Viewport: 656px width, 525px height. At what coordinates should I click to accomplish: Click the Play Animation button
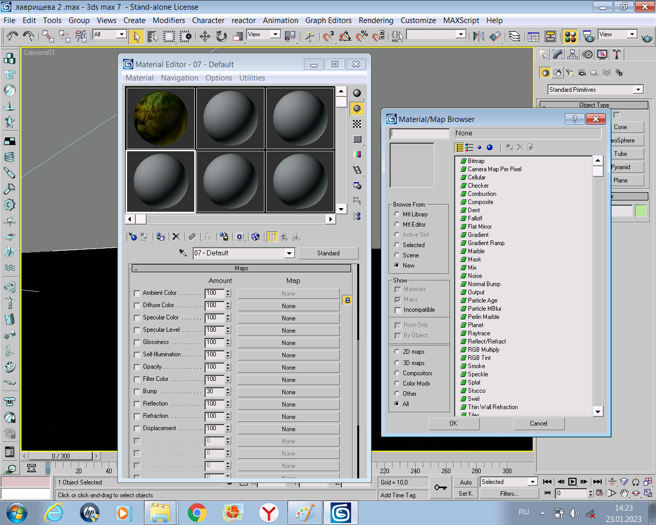pos(572,481)
